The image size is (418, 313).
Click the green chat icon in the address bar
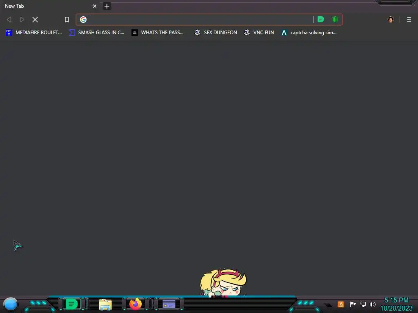pos(321,19)
